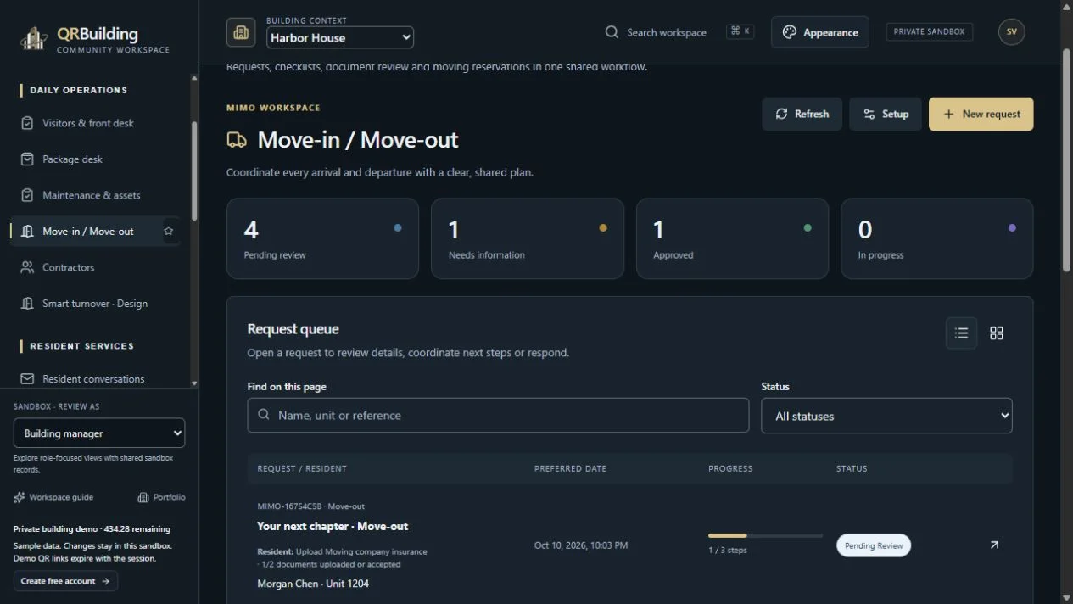Image resolution: width=1073 pixels, height=604 pixels.
Task: Click the 1 / 3 steps progress bar
Action: tap(765, 535)
